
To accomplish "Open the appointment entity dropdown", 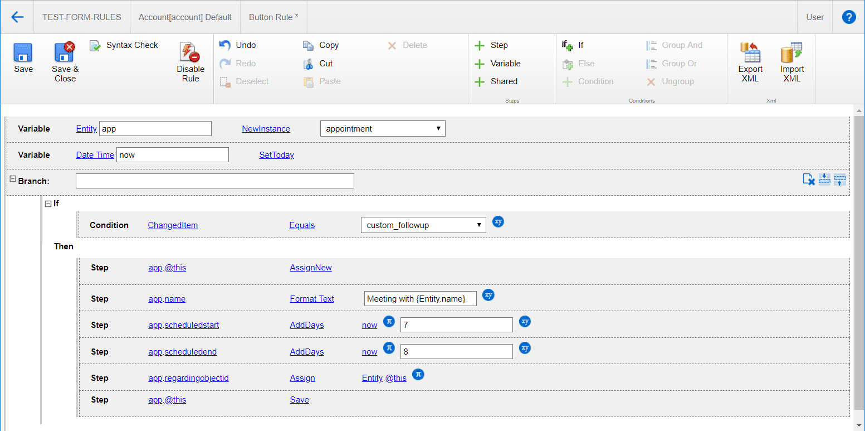I will (383, 129).
